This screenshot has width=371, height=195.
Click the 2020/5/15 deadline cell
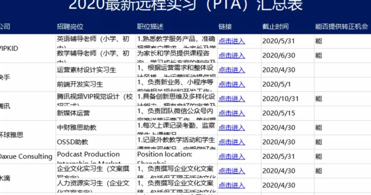click(288, 113)
